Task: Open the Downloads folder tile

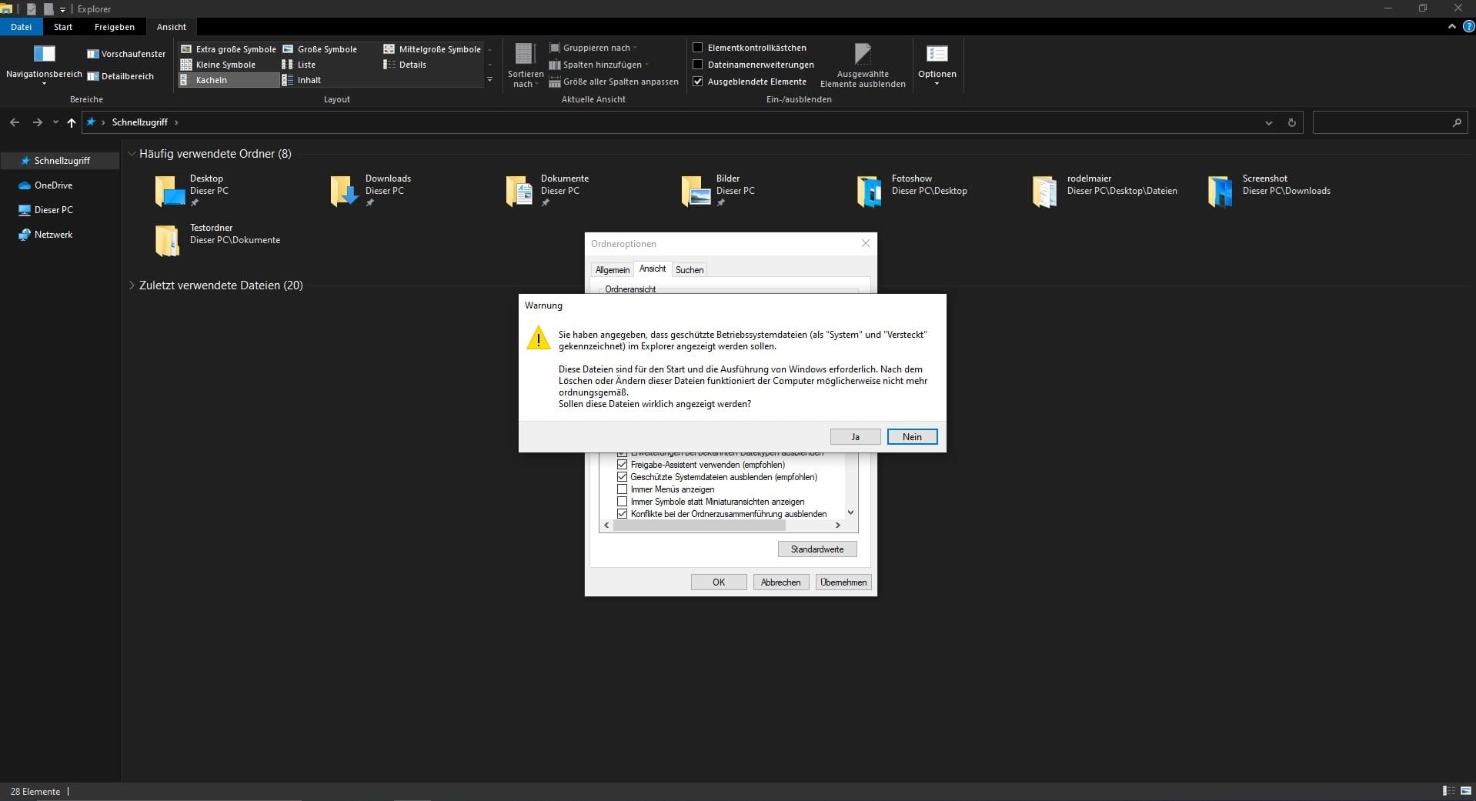Action: click(371, 191)
